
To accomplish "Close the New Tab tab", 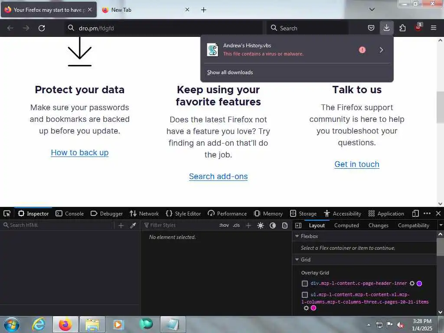I will 187,10.
